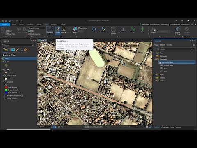Viewport: 197px width, 148px height.
Task: Expand the Maps node in Catalog
Action: click(155, 53)
